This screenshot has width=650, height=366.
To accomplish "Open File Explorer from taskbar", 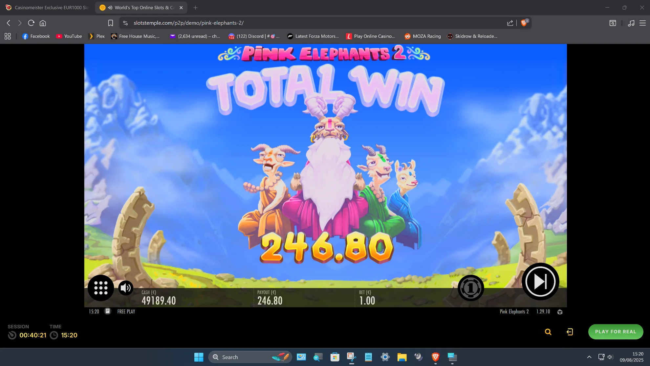I will 402,357.
